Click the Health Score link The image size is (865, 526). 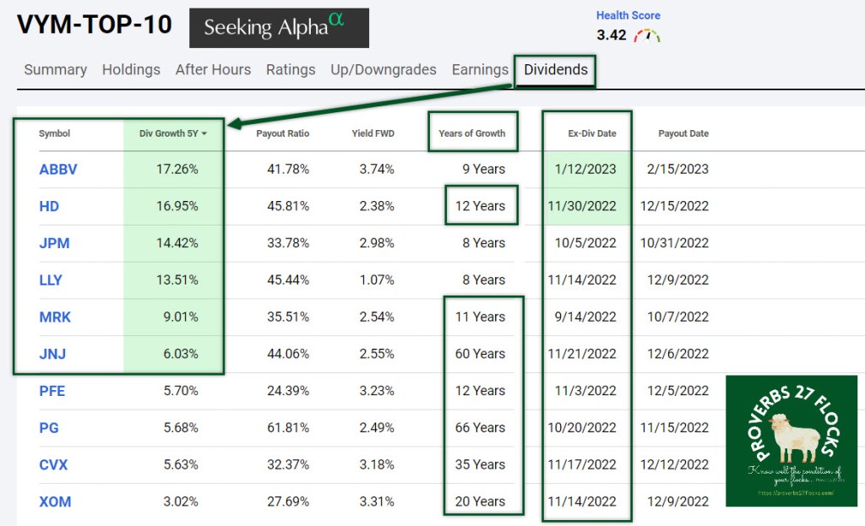pos(628,15)
